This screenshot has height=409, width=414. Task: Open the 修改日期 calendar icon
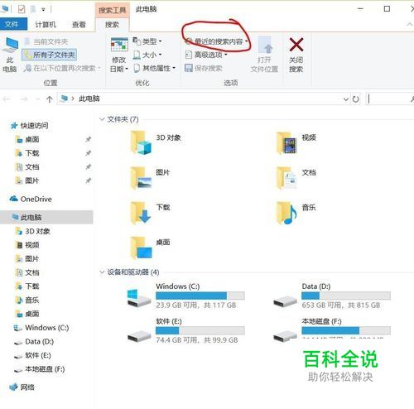click(x=119, y=45)
